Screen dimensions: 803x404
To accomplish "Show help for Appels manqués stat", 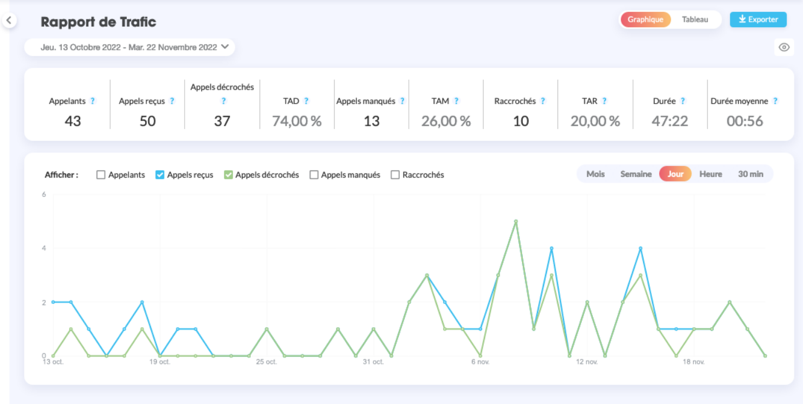I will point(402,101).
